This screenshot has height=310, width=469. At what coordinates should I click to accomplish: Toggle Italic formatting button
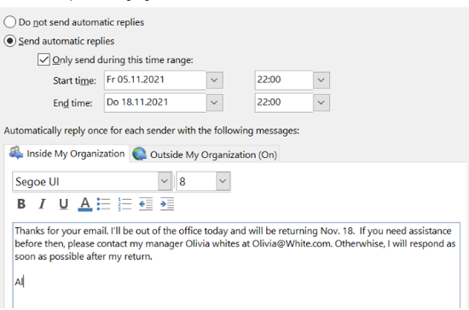pyautogui.click(x=42, y=204)
